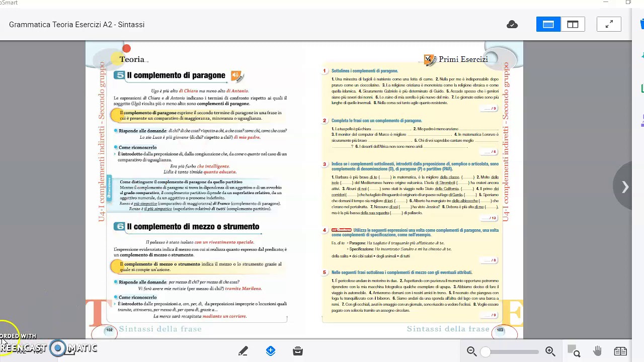
Task: Click the cloud sync status icon
Action: (x=512, y=25)
